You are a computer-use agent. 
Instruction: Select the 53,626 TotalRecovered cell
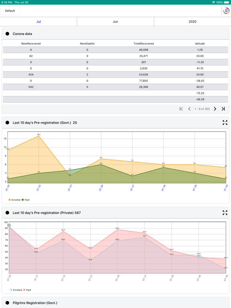(144, 75)
